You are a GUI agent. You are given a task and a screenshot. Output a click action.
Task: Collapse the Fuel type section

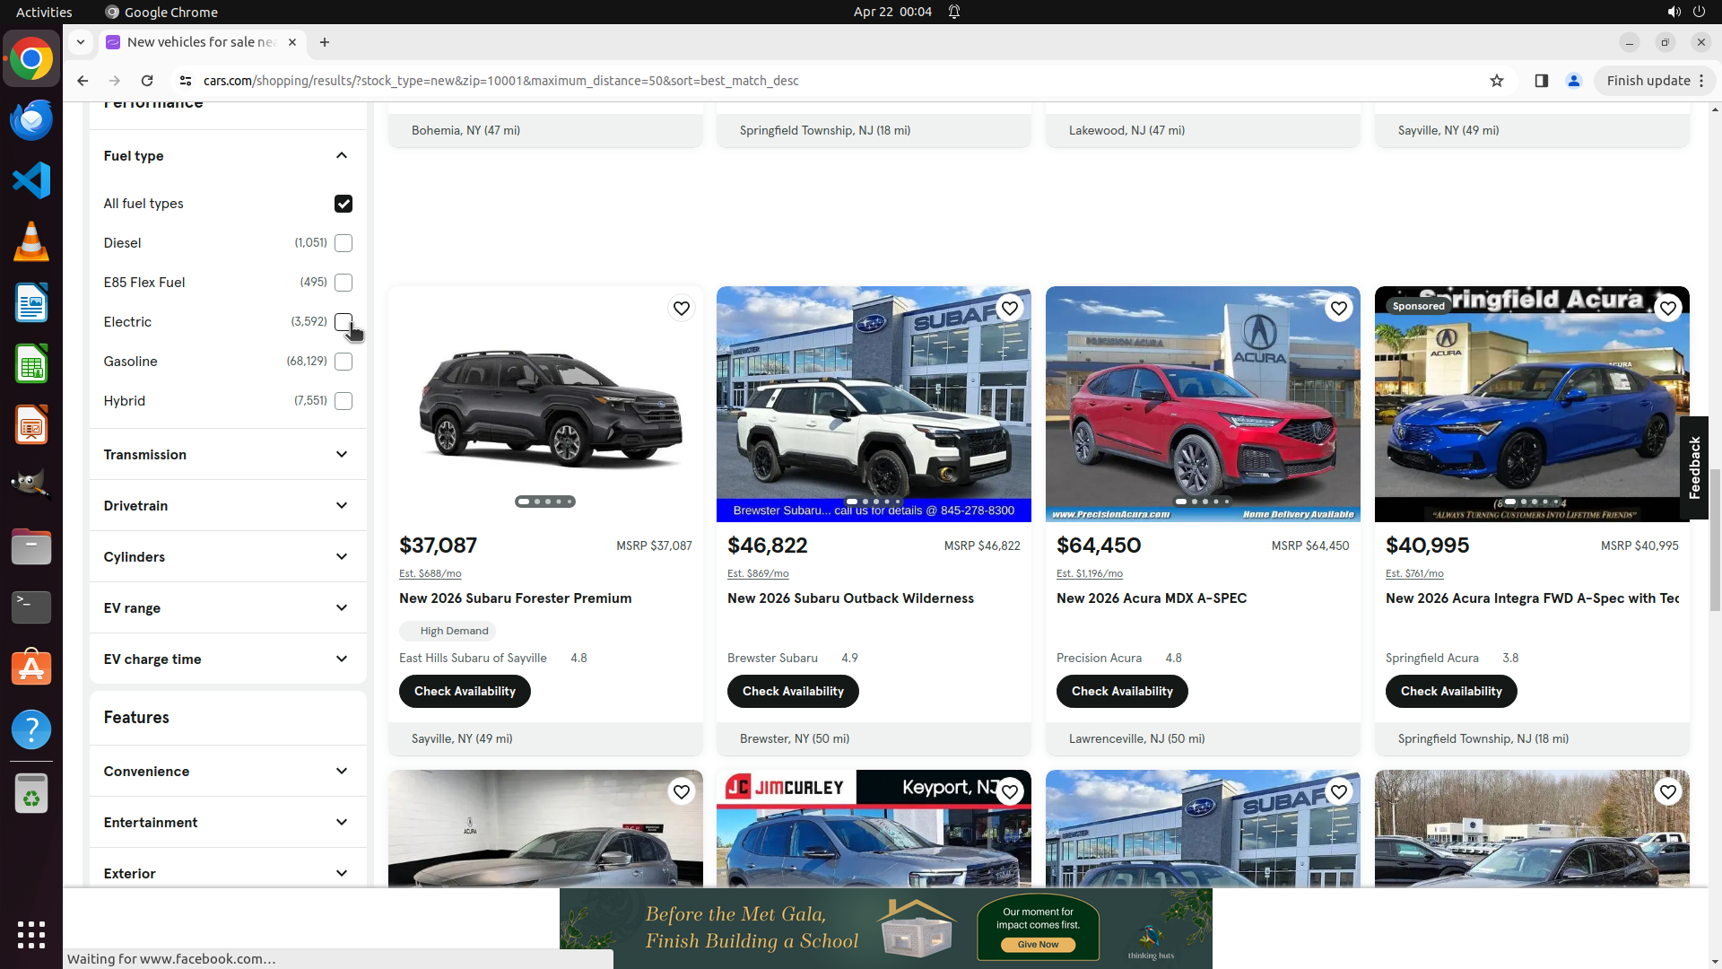pyautogui.click(x=342, y=156)
